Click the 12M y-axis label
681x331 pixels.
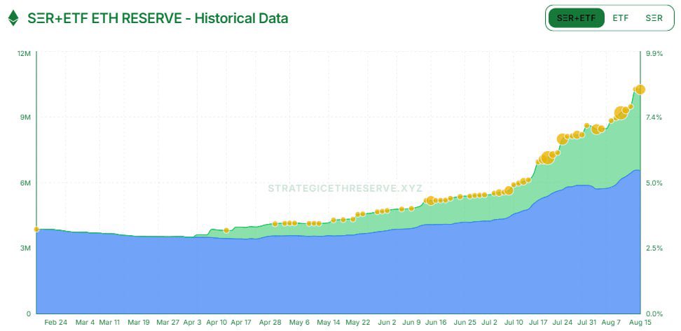25,54
